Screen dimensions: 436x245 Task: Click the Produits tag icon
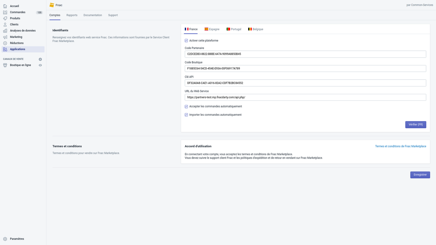pos(5,18)
